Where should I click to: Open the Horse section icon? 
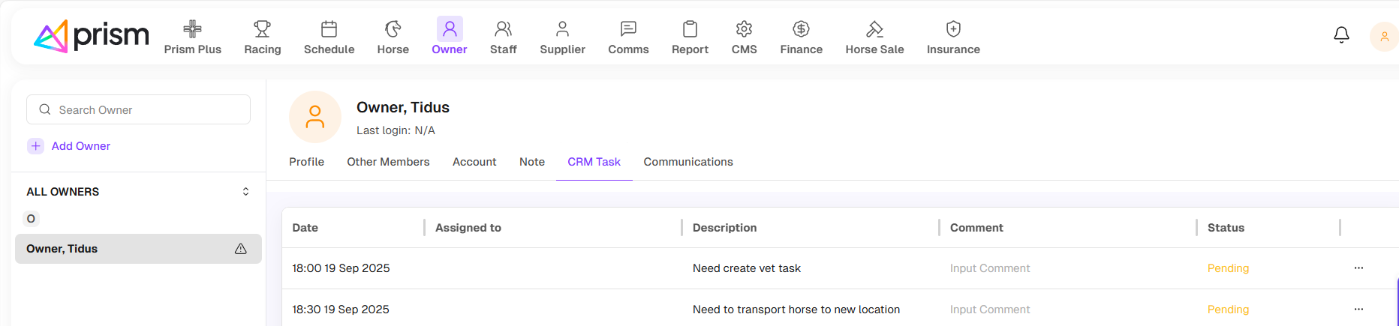pos(393,29)
